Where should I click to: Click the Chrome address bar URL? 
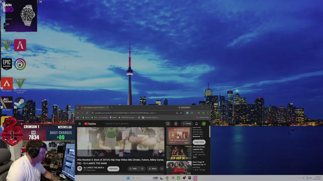(125, 113)
